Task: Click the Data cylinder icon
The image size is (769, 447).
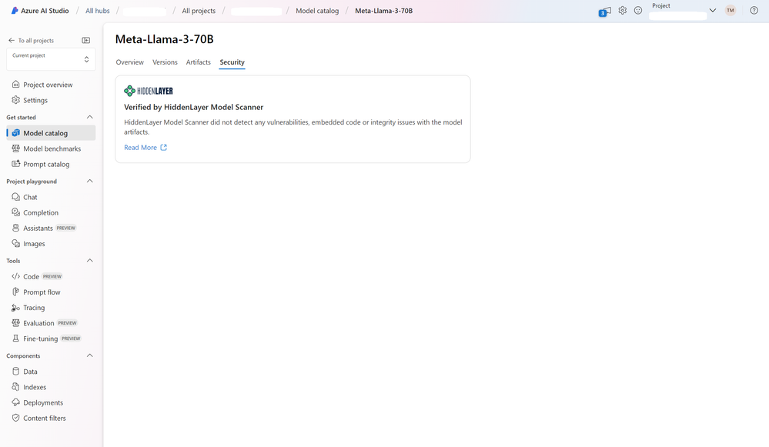Action: 15,372
